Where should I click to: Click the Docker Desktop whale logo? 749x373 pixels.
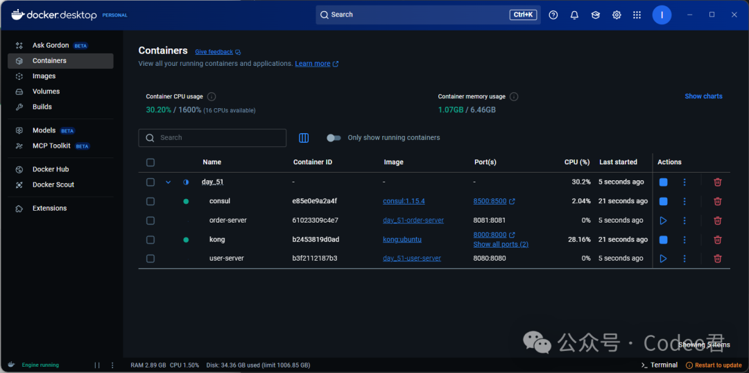point(17,15)
